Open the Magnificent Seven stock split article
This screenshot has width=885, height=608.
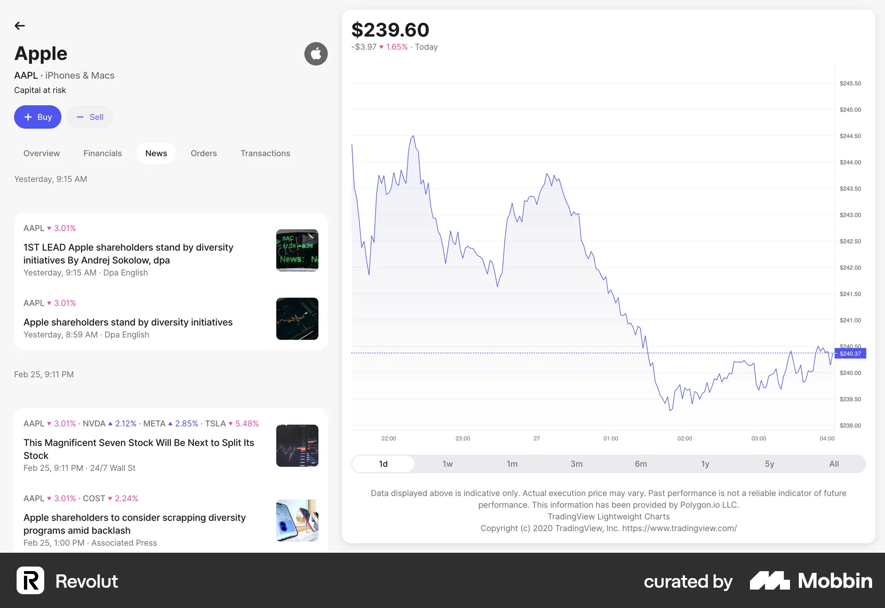(139, 449)
